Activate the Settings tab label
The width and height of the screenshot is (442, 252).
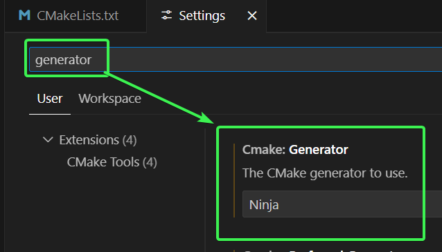tap(202, 16)
